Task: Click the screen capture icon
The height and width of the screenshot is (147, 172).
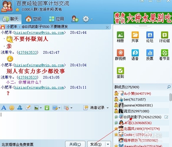Action: click(55, 108)
